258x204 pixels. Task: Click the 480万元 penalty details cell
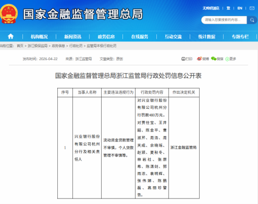click(x=152, y=148)
